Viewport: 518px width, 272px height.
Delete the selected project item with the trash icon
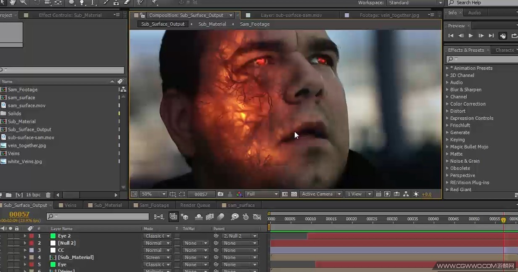pyautogui.click(x=48, y=195)
